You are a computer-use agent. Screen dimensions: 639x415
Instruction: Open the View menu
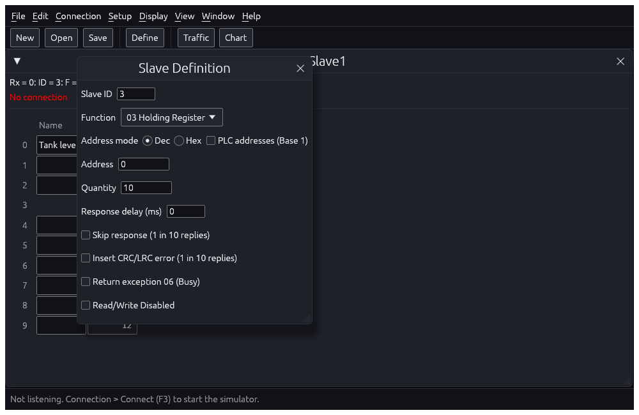(185, 17)
